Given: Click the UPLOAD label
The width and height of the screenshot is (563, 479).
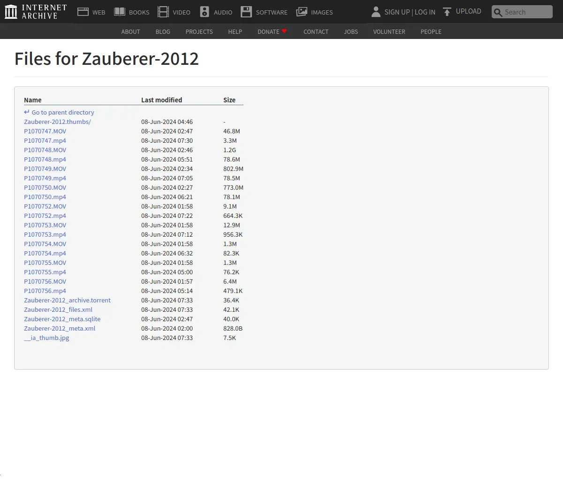Looking at the screenshot, I should (x=469, y=11).
